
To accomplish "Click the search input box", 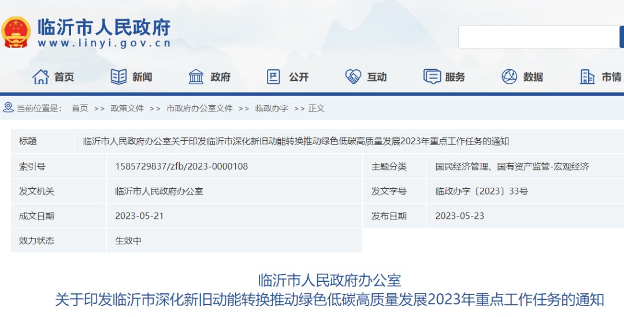I will 539,37.
